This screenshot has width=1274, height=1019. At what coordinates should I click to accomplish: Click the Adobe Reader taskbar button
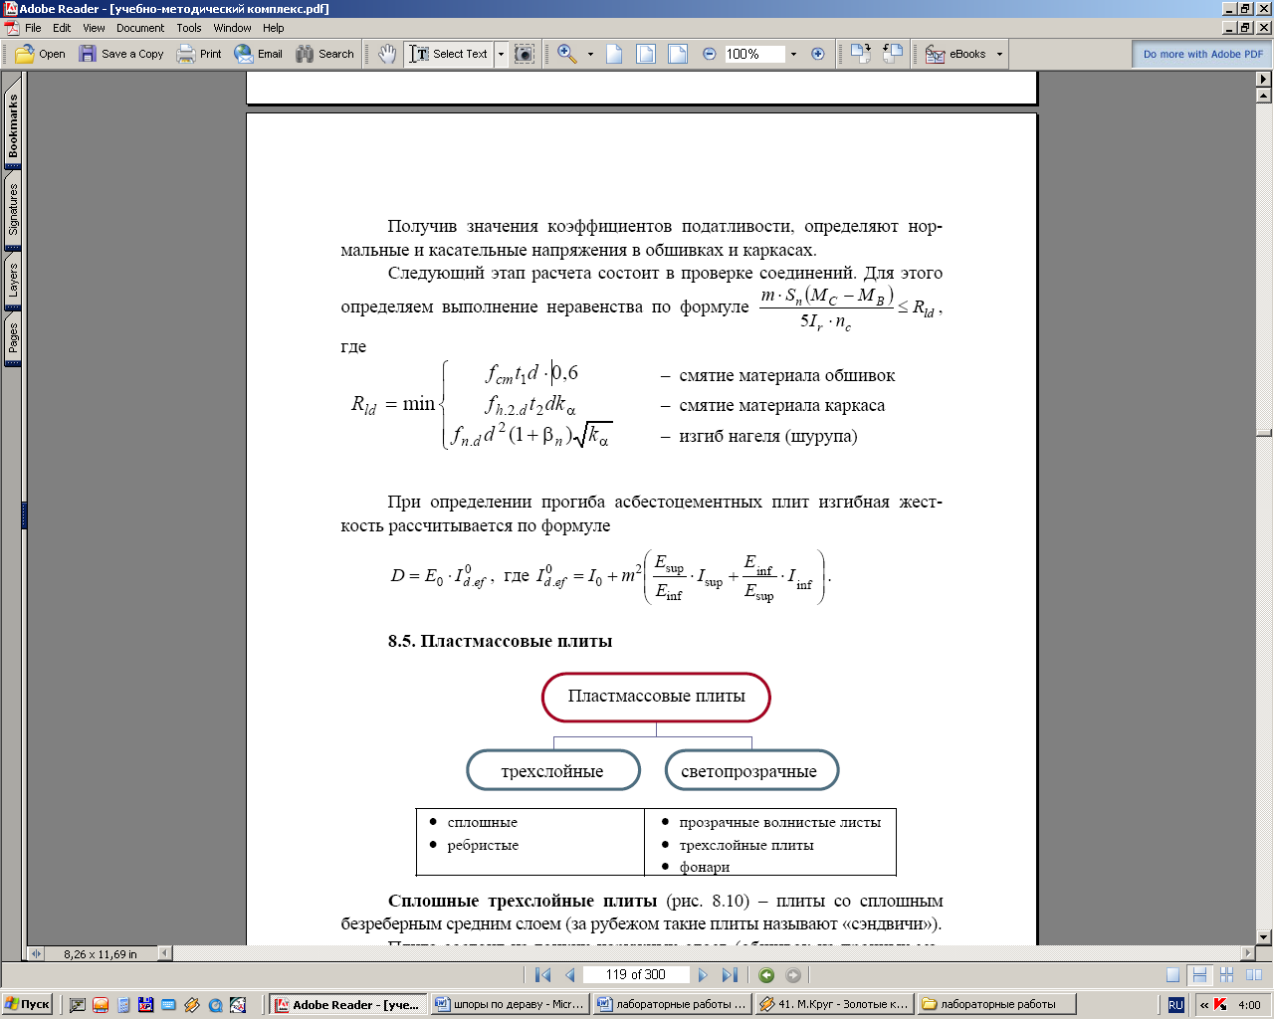pyautogui.click(x=347, y=1004)
